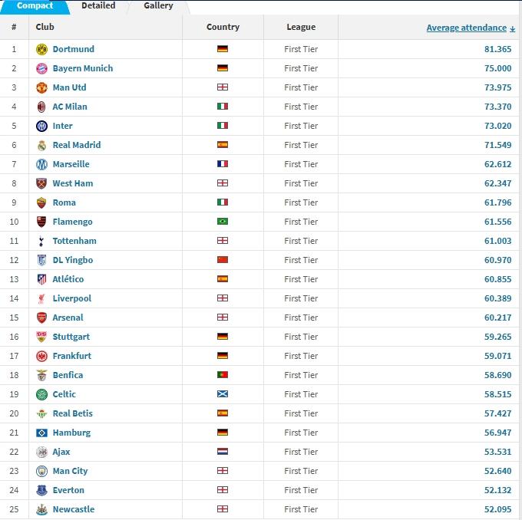Click the Scottish flag in Celtic row

223,394
